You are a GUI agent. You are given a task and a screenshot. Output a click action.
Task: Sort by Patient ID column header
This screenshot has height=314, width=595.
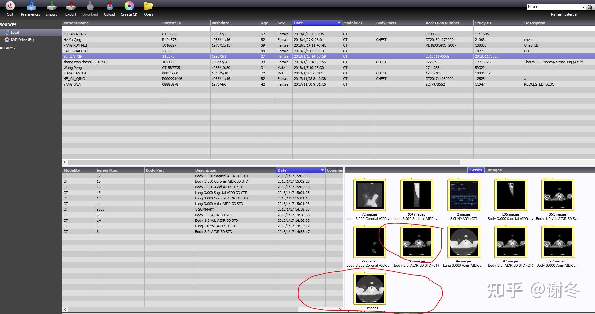point(186,23)
